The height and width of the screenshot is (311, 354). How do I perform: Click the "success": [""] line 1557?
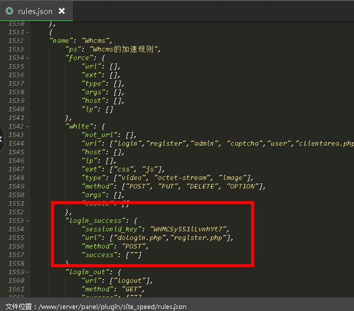tap(111, 255)
